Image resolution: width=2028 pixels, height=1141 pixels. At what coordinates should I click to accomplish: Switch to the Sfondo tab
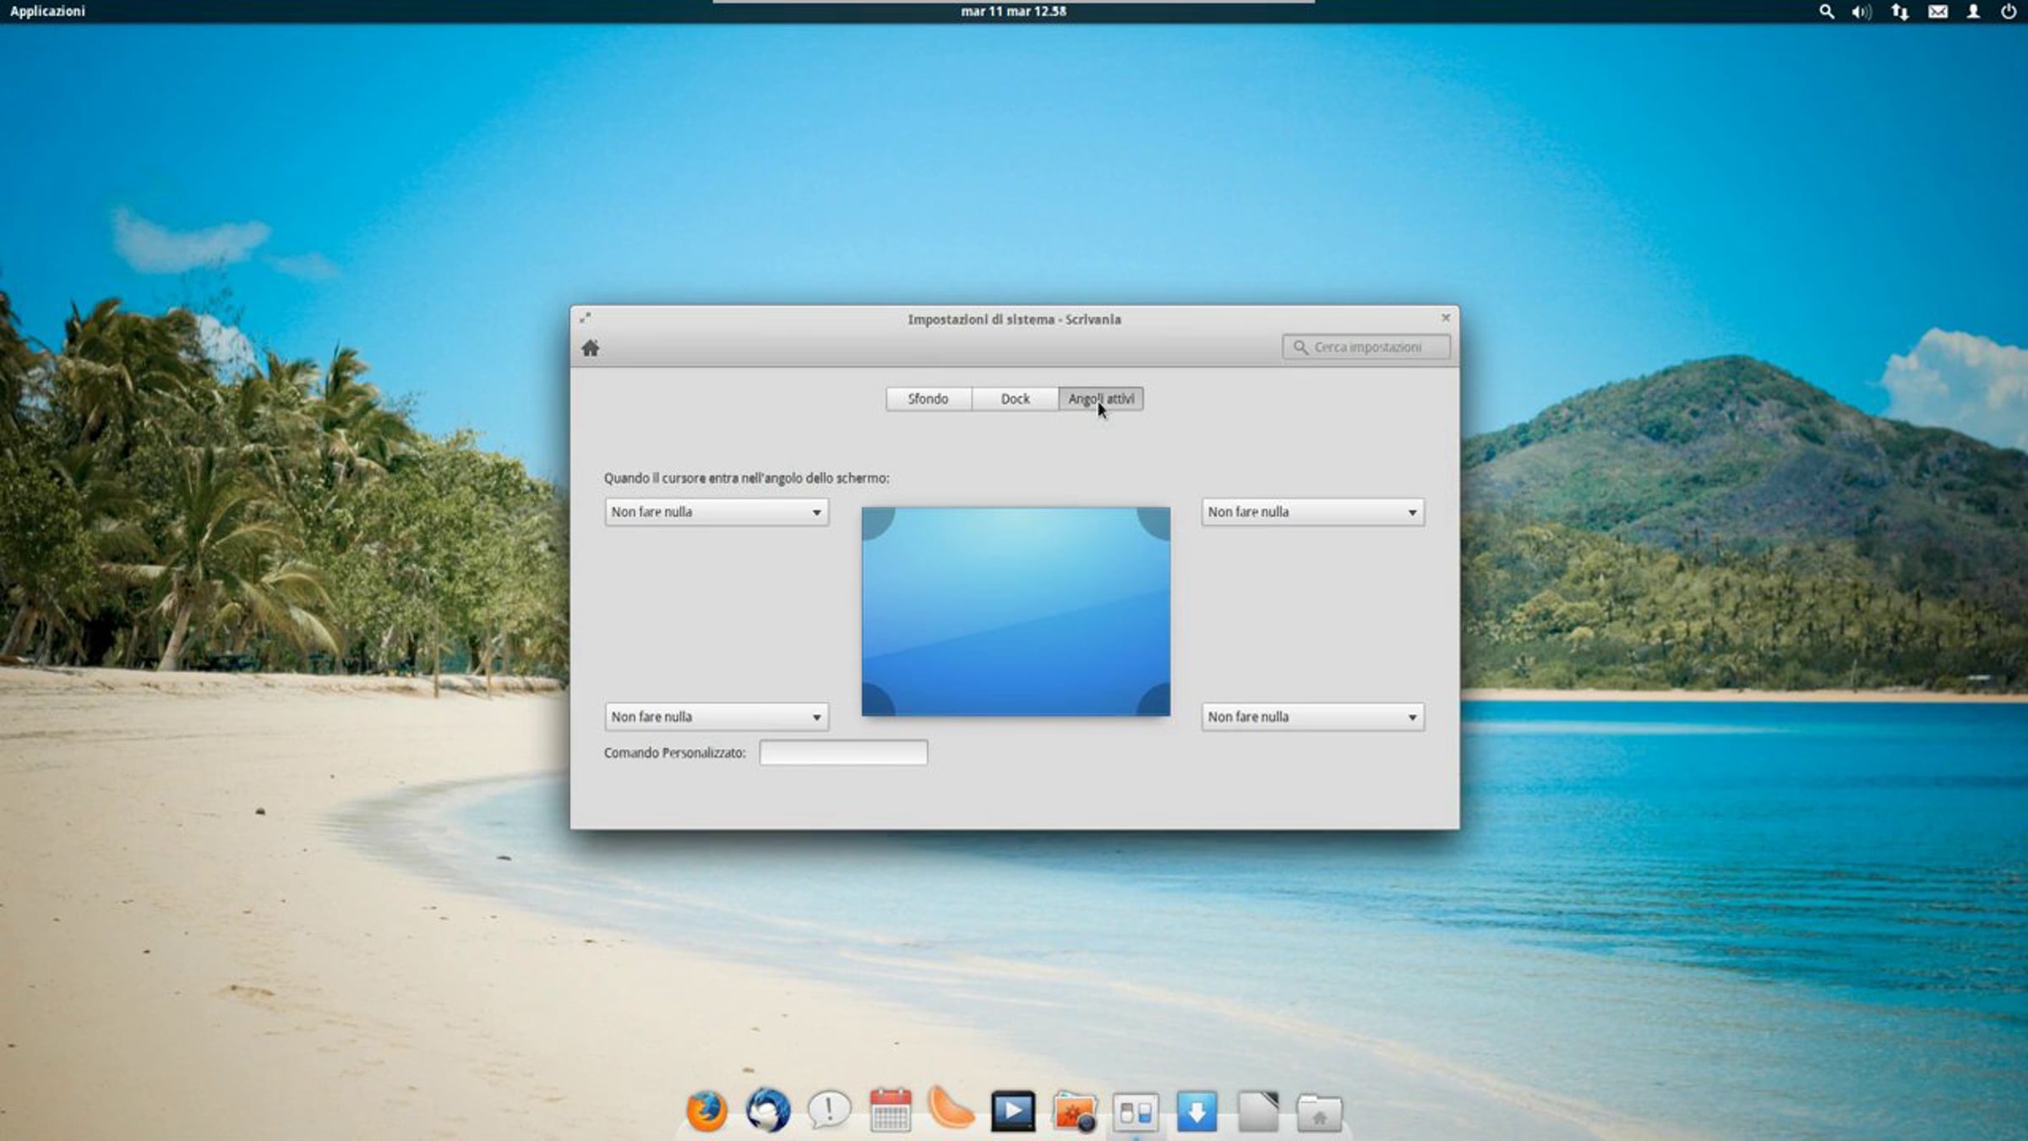pyautogui.click(x=928, y=399)
